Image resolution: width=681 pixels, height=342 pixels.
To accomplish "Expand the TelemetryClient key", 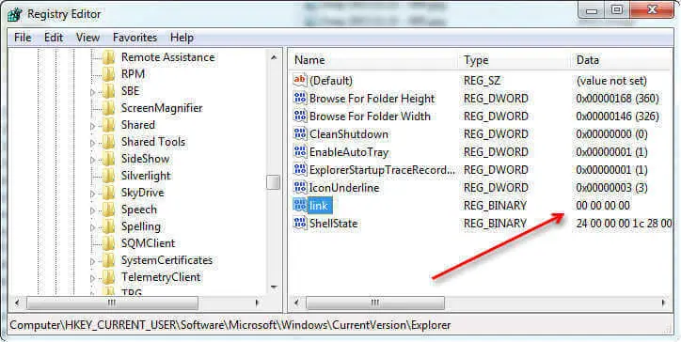I will coord(92,278).
